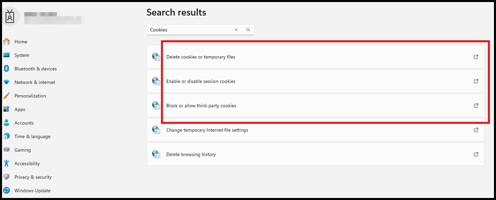496x200 pixels.
Task: Navigate to Privacy & security
Action: tap(33, 177)
